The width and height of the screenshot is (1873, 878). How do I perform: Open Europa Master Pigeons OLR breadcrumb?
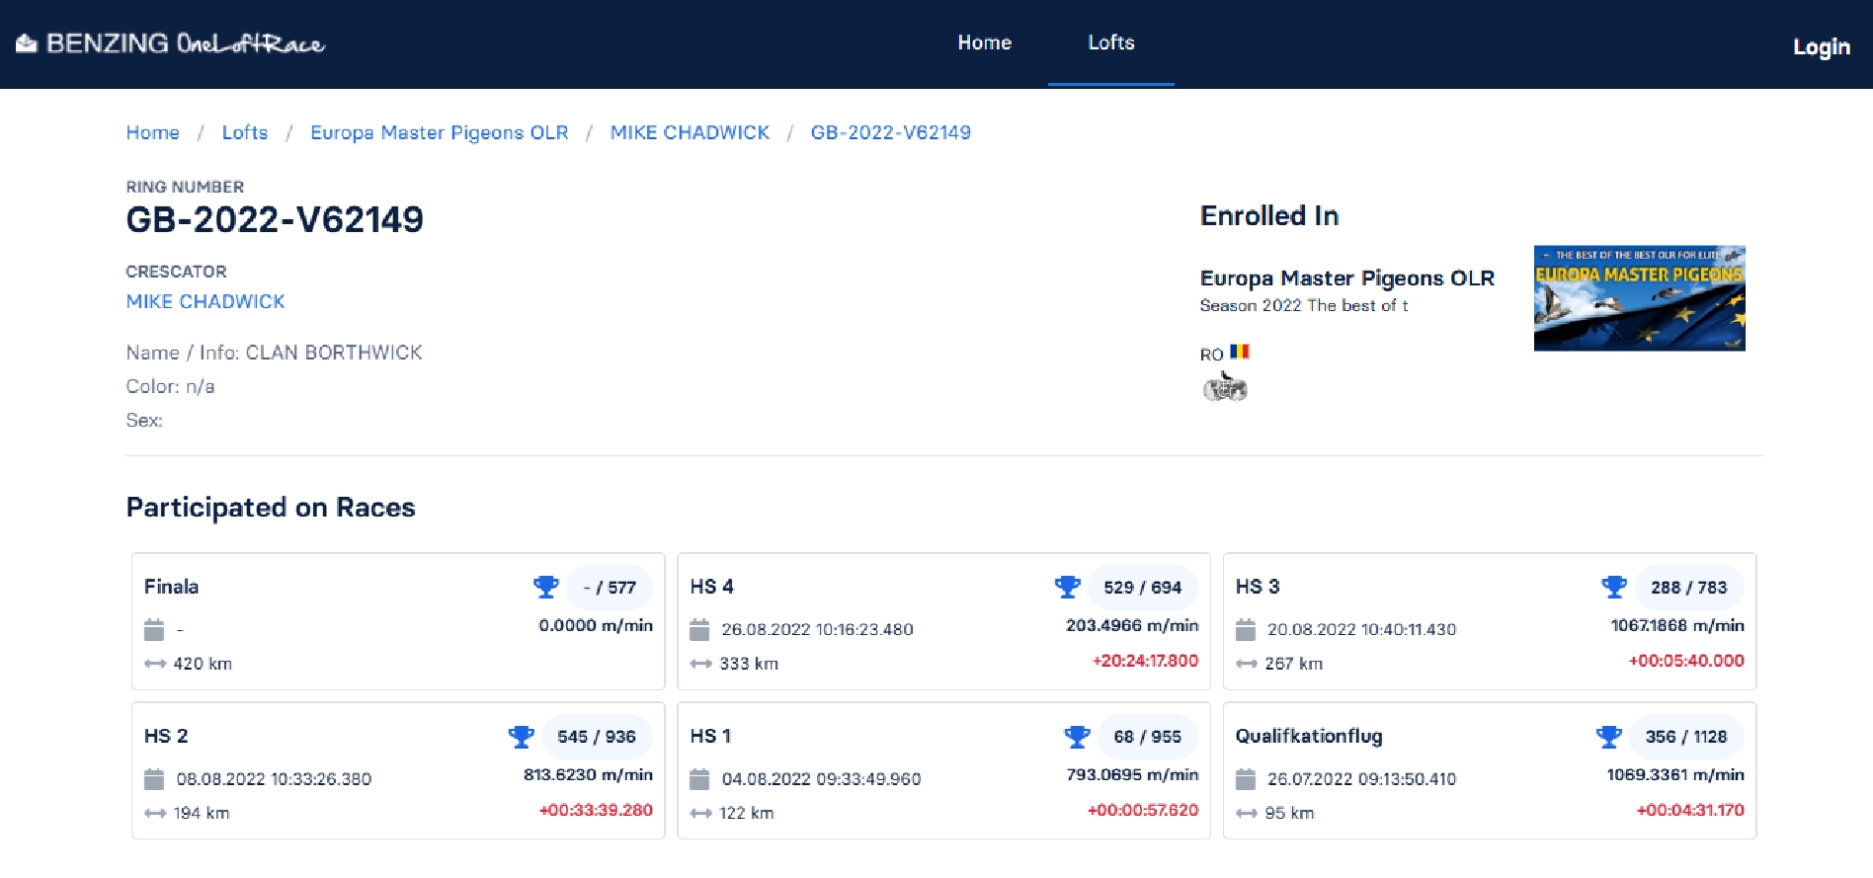pos(439,132)
